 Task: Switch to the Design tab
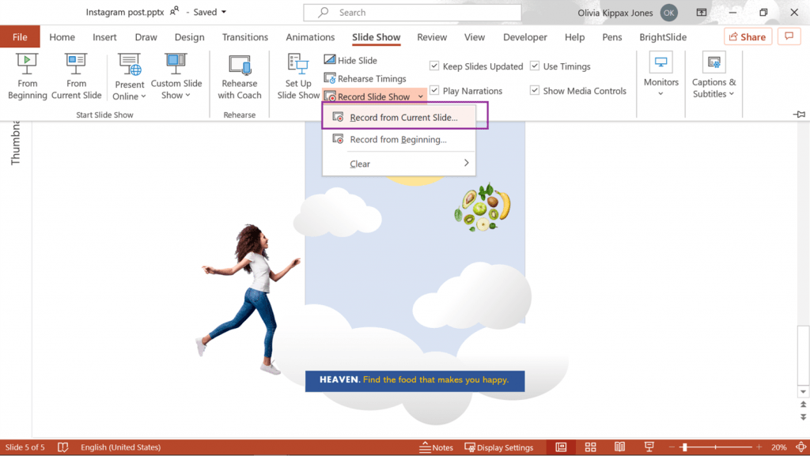[x=189, y=37]
